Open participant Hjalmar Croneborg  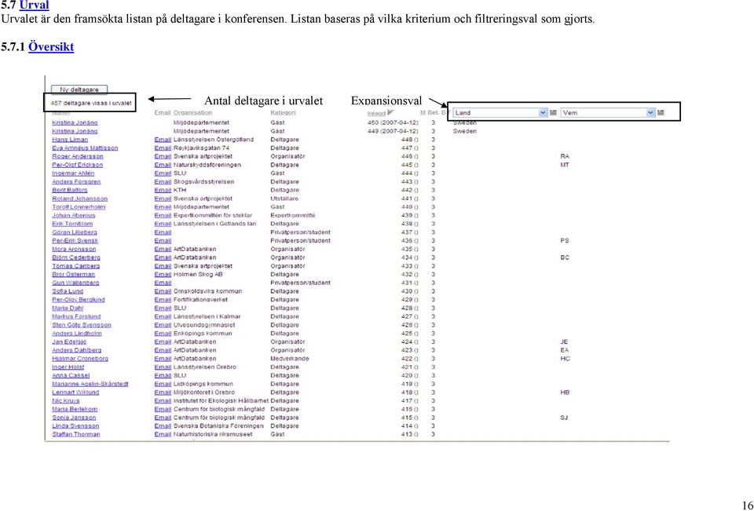[x=80, y=359]
